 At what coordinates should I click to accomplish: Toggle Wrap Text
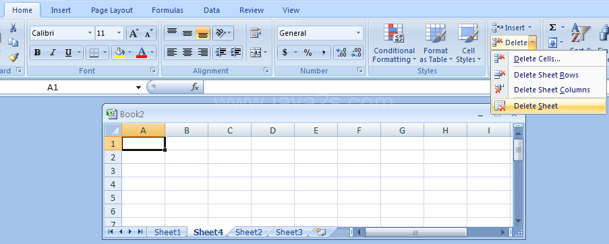[256, 33]
